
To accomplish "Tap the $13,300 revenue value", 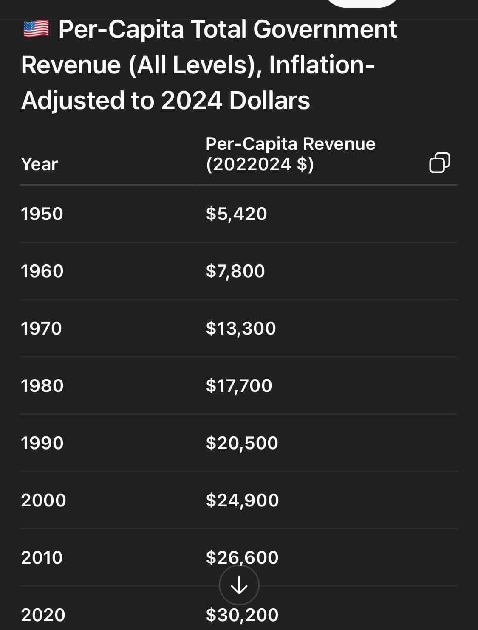I will click(x=241, y=328).
